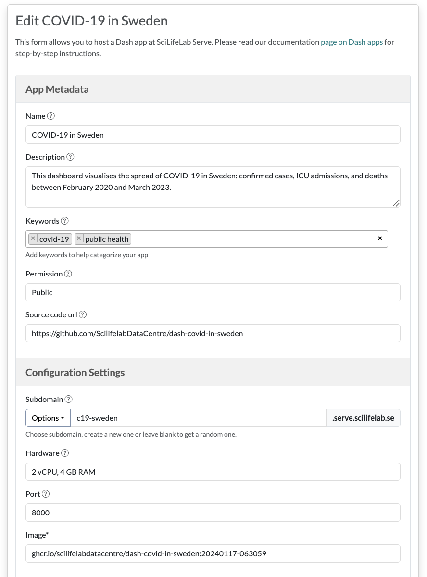Click the Port number input field
The height and width of the screenshot is (577, 427).
[213, 513]
